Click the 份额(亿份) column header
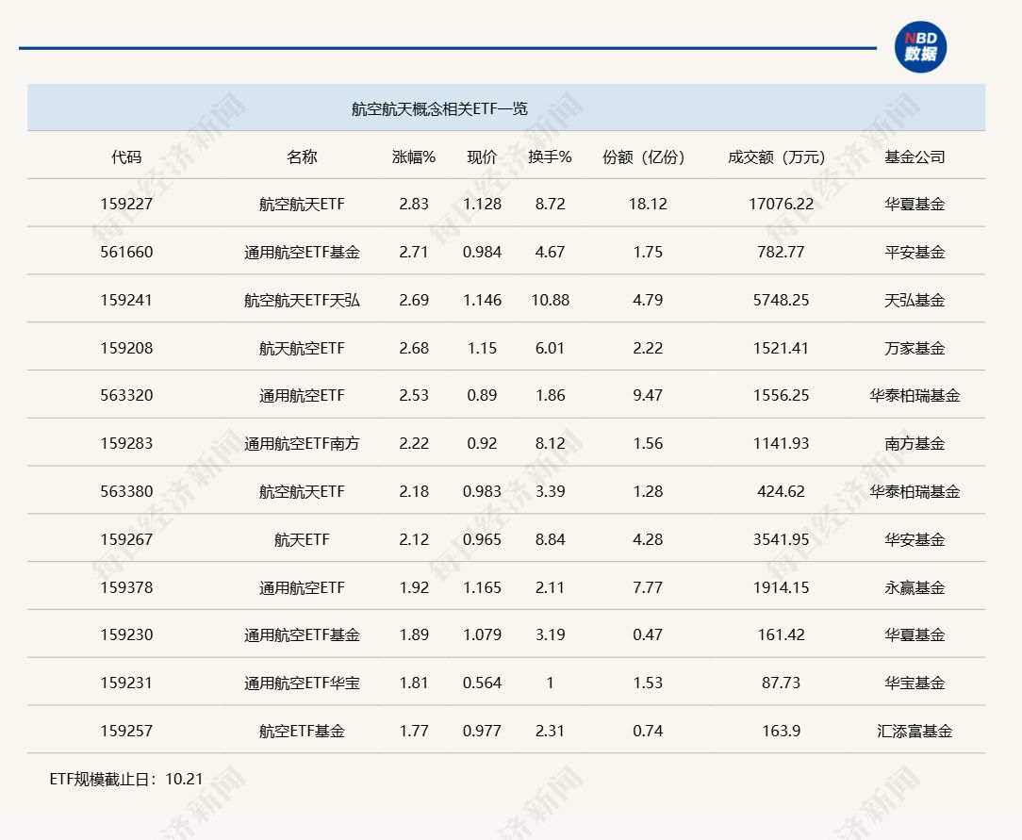The width and height of the screenshot is (1022, 840). click(644, 157)
